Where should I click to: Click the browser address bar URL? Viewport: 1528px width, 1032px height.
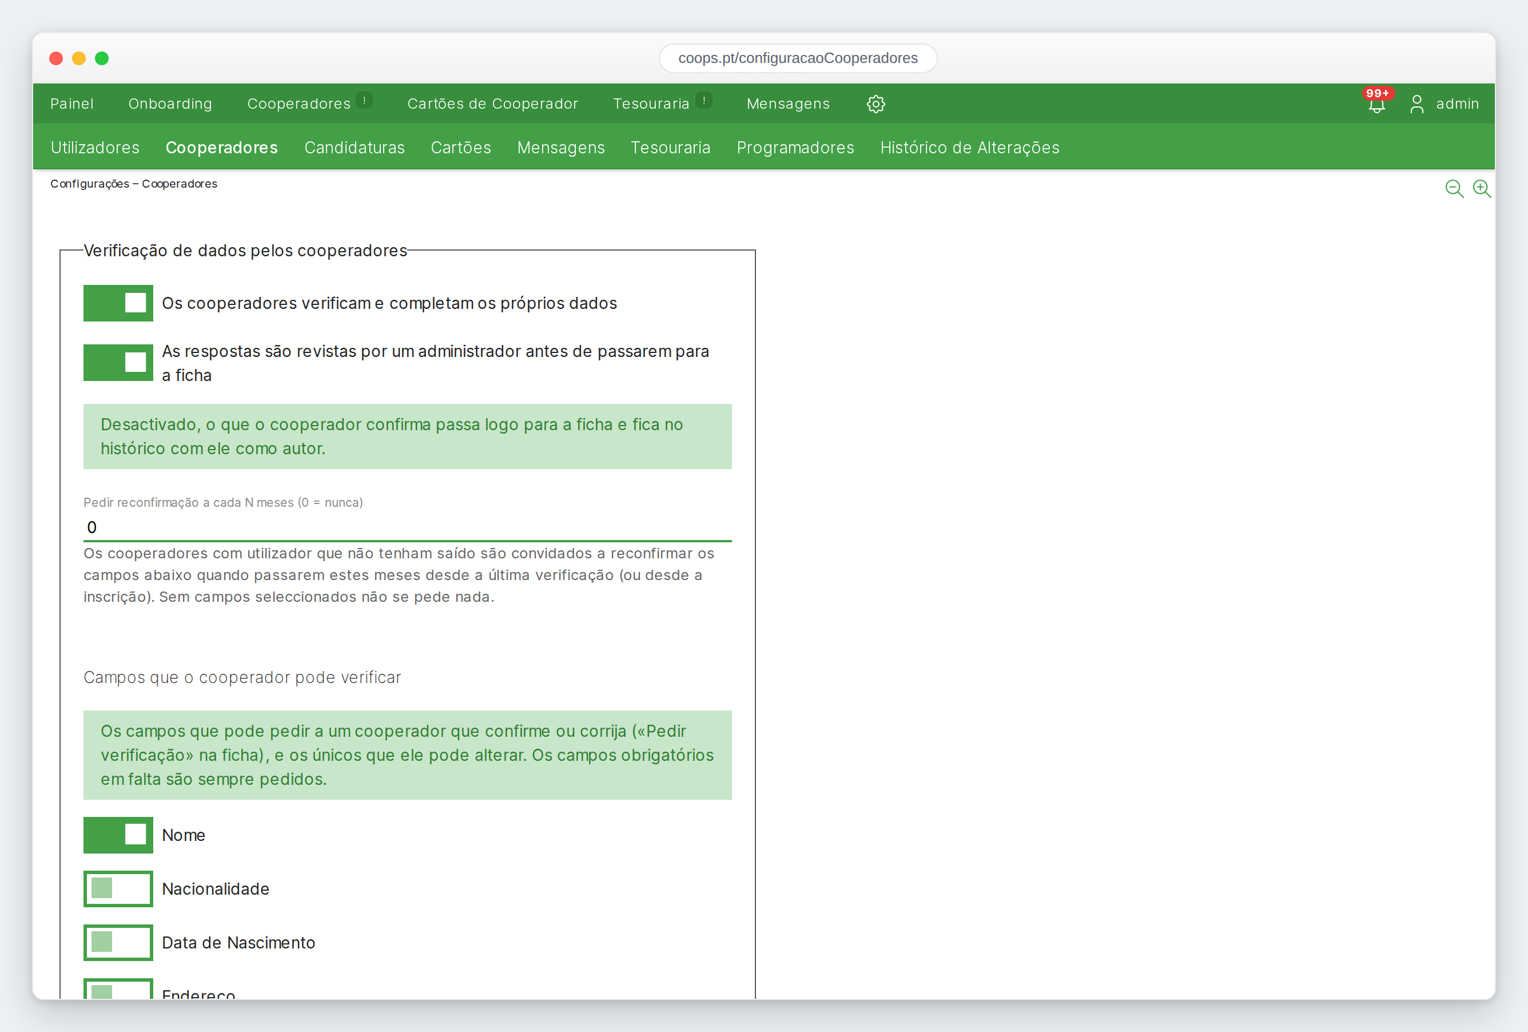(798, 58)
